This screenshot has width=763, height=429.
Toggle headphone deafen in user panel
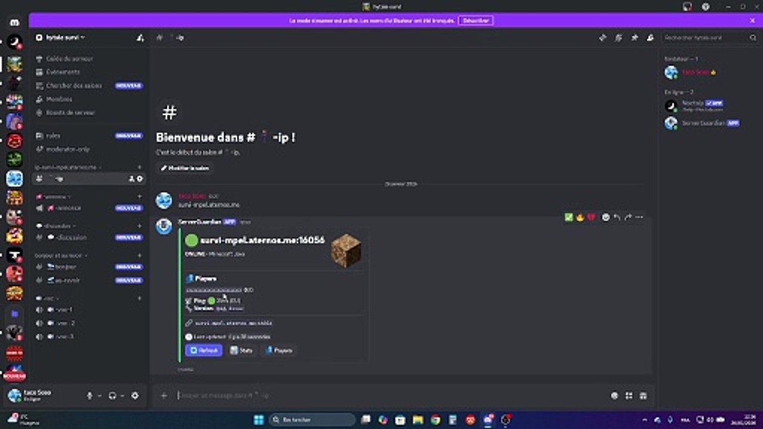pos(113,396)
